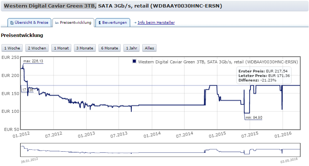Viewport: 309px width, 166px height.
Task: Choose the 3 Monate time range
Action: pyautogui.click(x=85, y=48)
